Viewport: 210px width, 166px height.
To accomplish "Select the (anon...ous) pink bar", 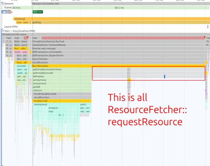I will tap(21, 52).
